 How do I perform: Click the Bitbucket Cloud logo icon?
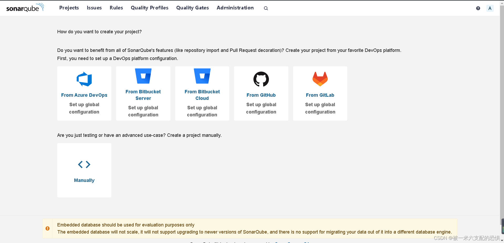click(x=202, y=76)
